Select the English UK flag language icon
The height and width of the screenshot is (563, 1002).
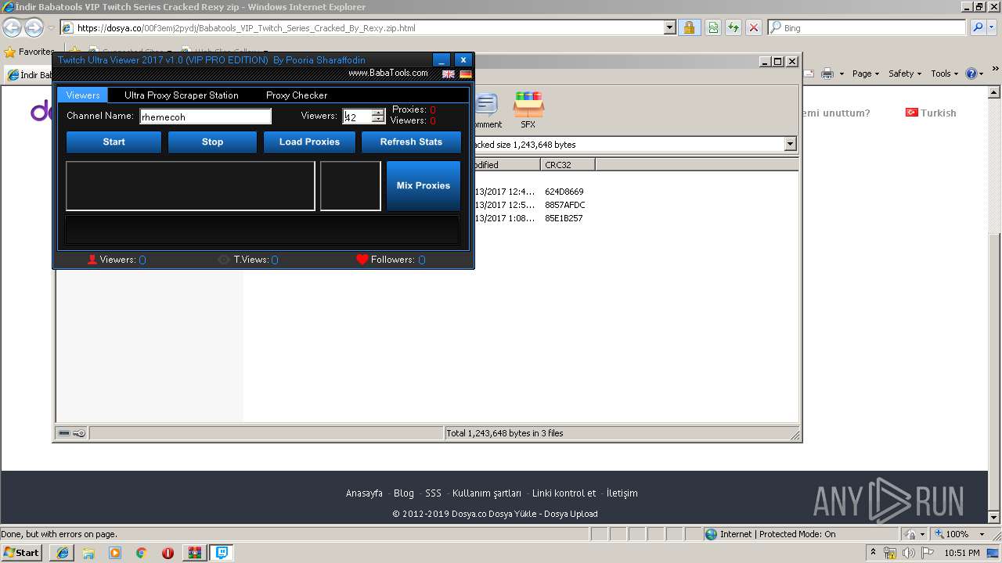449,74
